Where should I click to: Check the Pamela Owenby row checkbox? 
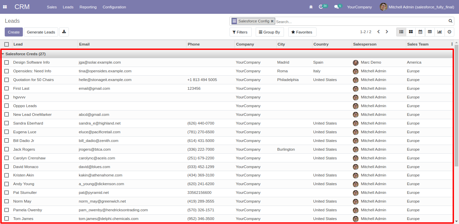click(x=7, y=210)
